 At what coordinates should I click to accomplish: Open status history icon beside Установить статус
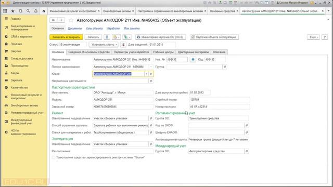click(x=123, y=45)
